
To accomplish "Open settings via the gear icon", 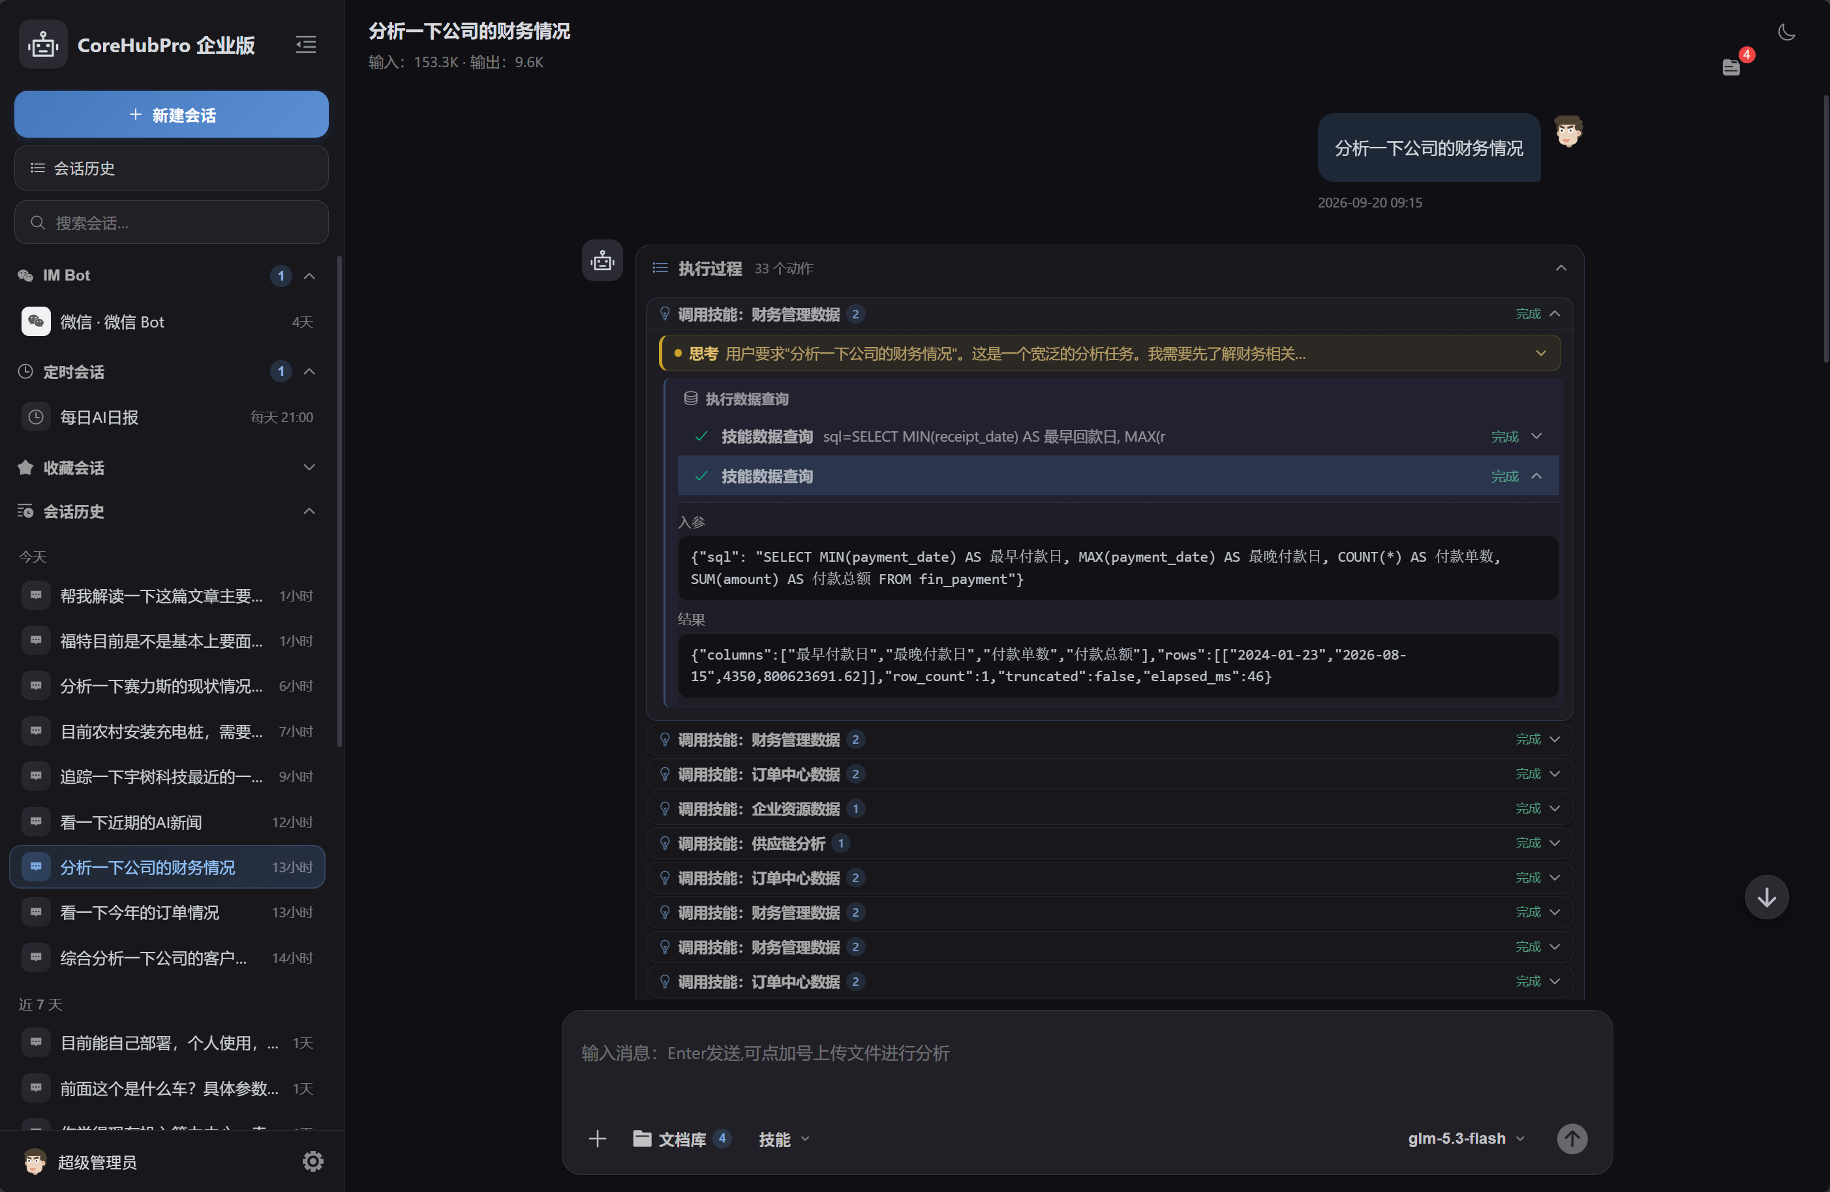I will tap(312, 1161).
